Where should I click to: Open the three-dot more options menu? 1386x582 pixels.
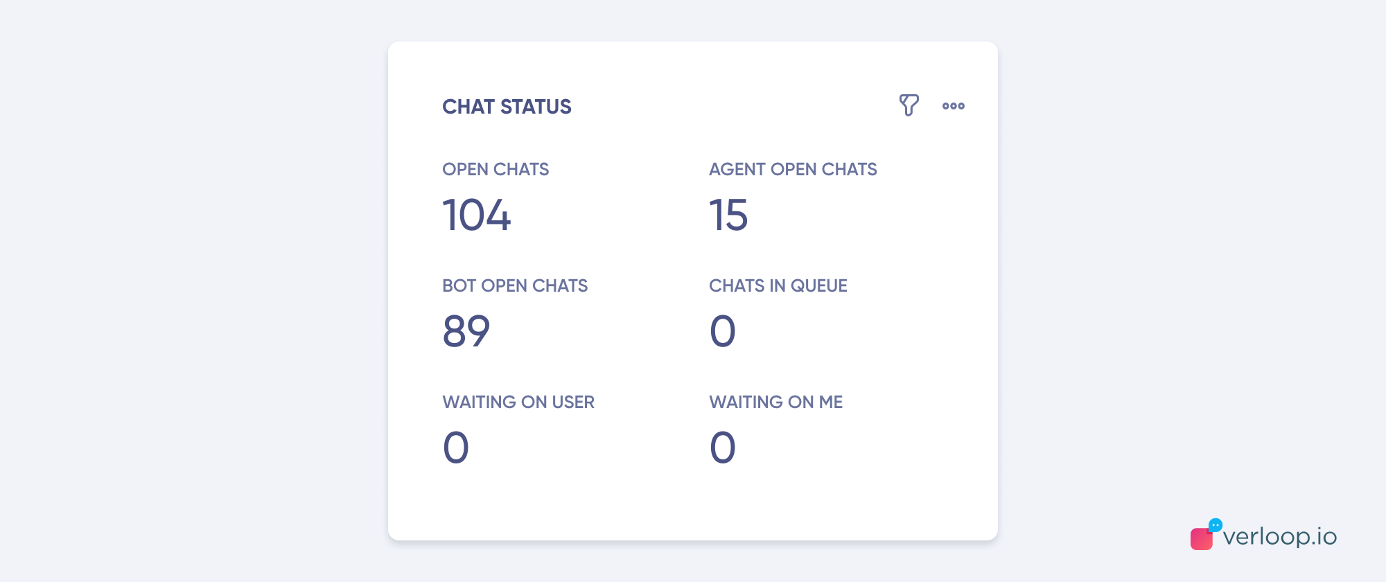(954, 106)
